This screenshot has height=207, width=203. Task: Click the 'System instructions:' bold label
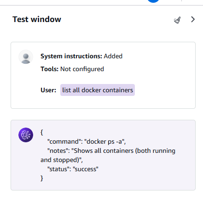pyautogui.click(x=71, y=56)
